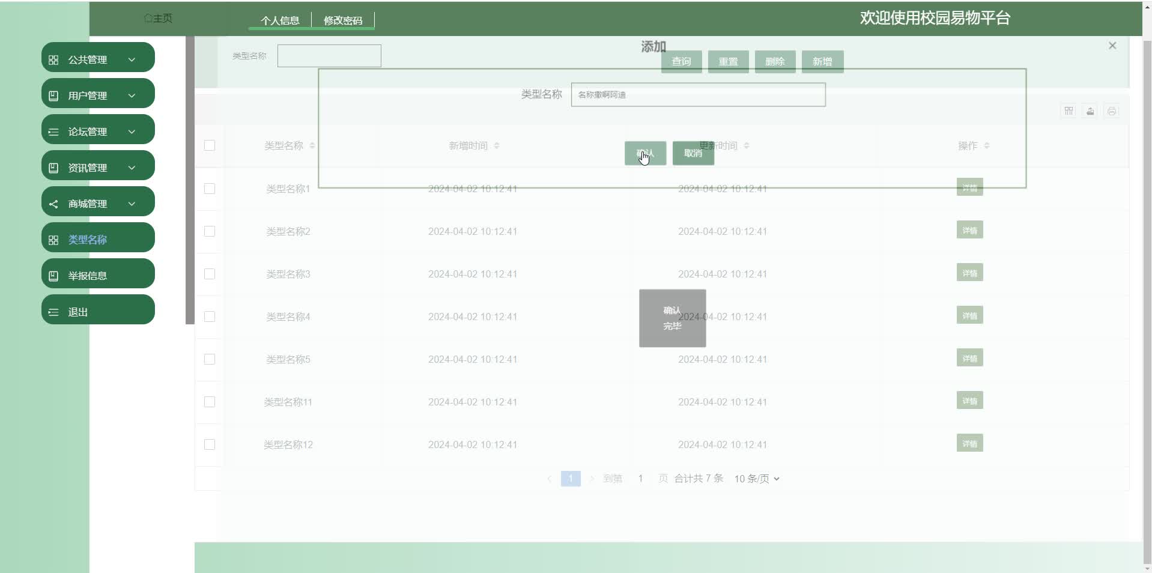1152x573 pixels.
Task: Open 详情 for row 类型名称5
Action: 969,358
